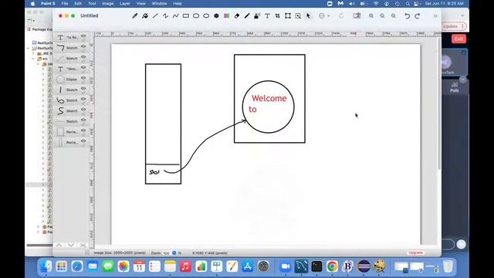This screenshot has height=278, width=494.
Task: Open Spotlight search in menu bar
Action: [408, 3]
